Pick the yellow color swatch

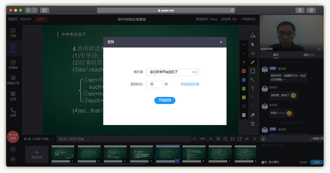tap(244, 97)
